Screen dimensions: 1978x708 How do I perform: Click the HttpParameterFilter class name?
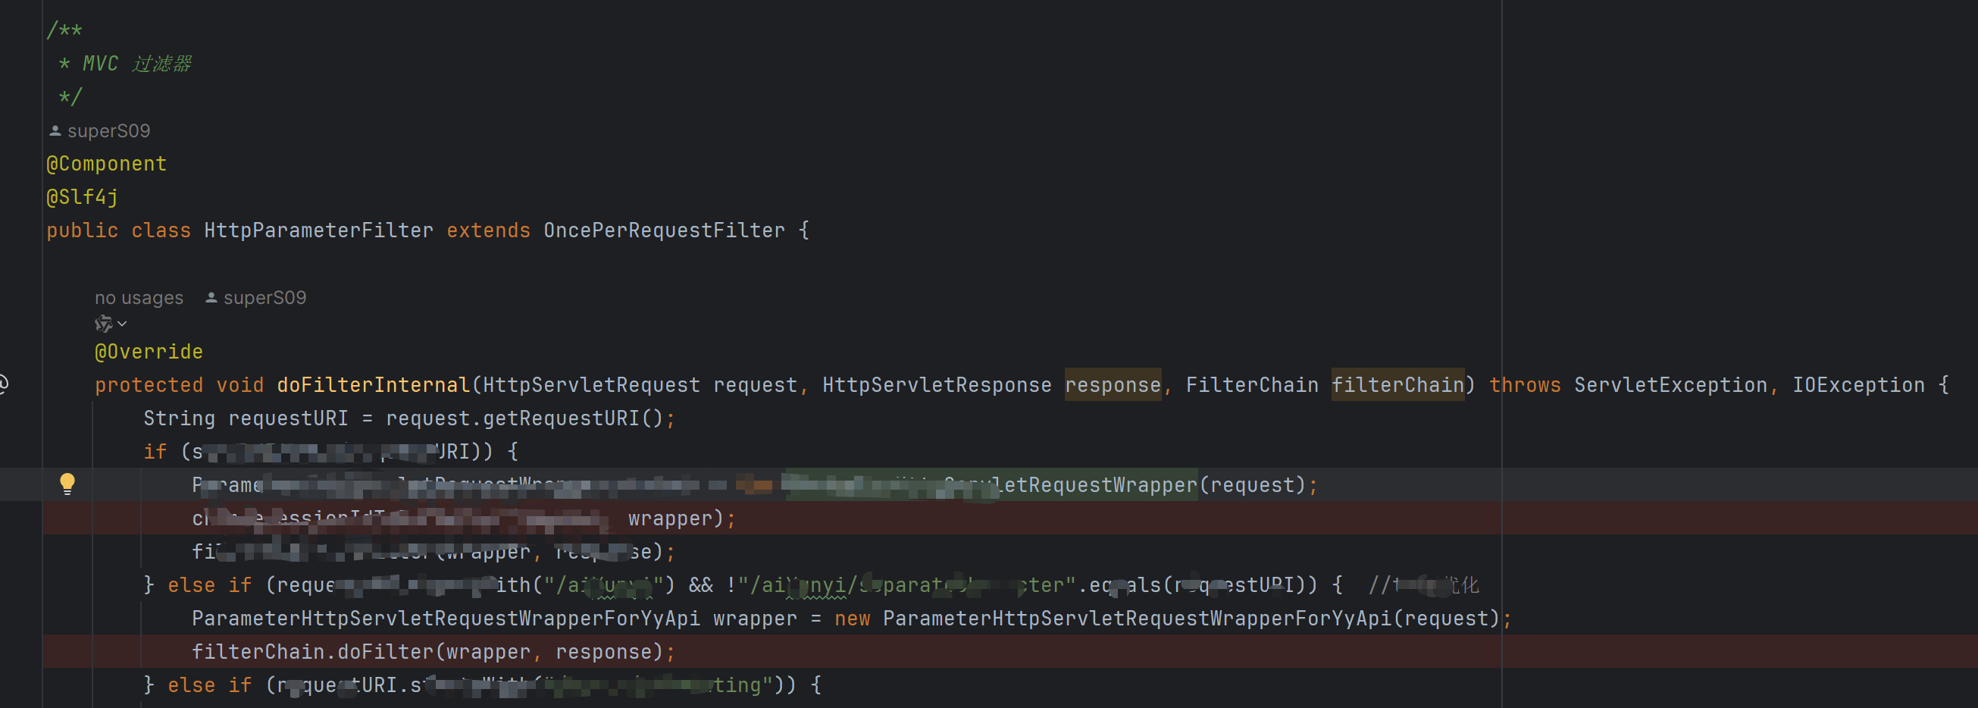(x=318, y=230)
